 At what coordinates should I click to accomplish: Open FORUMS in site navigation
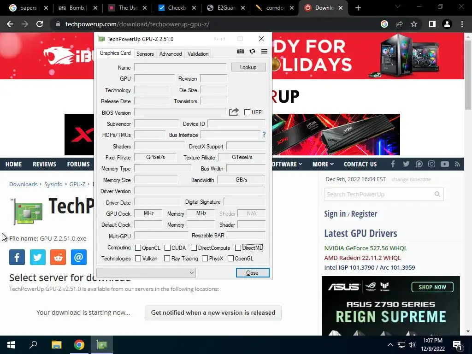click(78, 164)
